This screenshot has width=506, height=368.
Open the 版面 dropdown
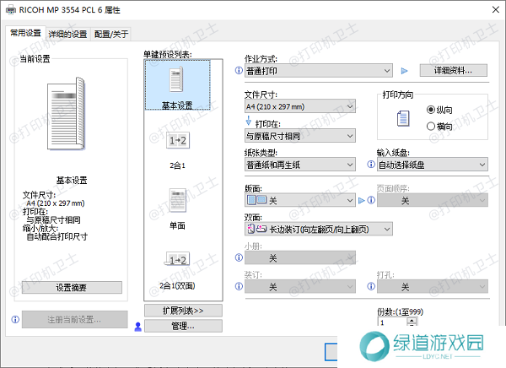coord(300,201)
